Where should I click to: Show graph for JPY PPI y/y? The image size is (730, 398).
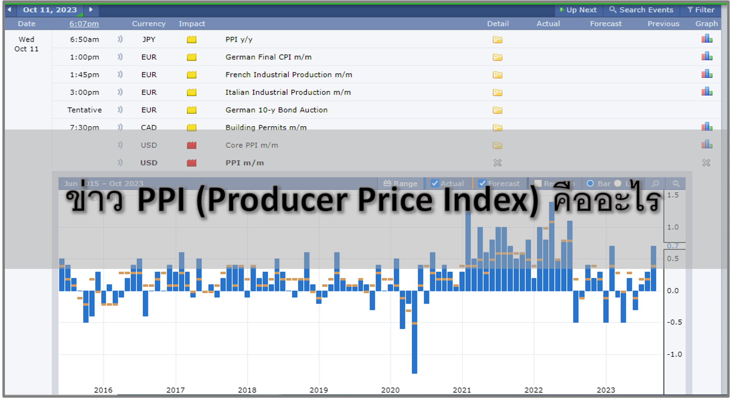(707, 39)
